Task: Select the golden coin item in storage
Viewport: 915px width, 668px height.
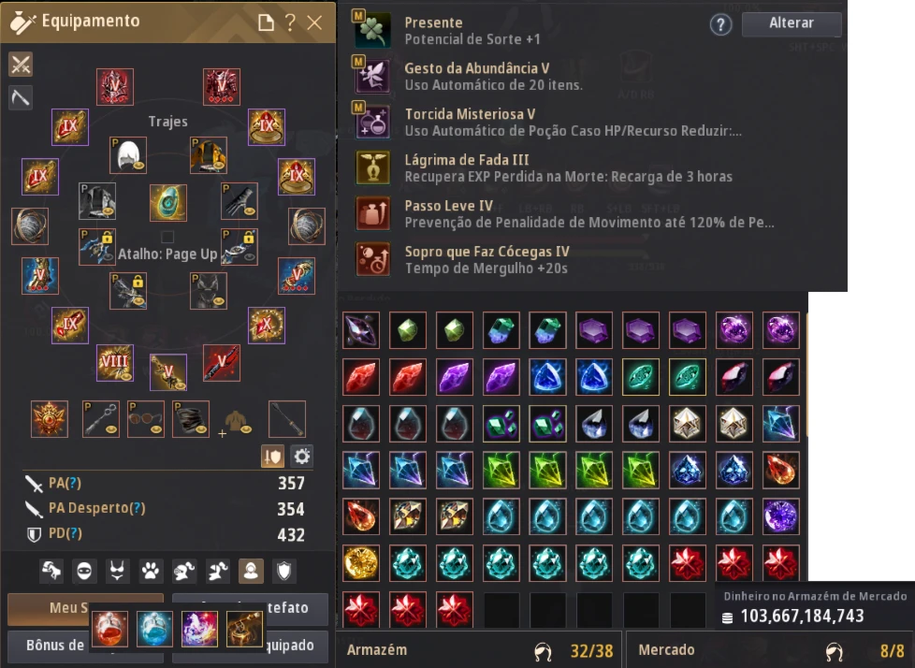Action: [360, 563]
